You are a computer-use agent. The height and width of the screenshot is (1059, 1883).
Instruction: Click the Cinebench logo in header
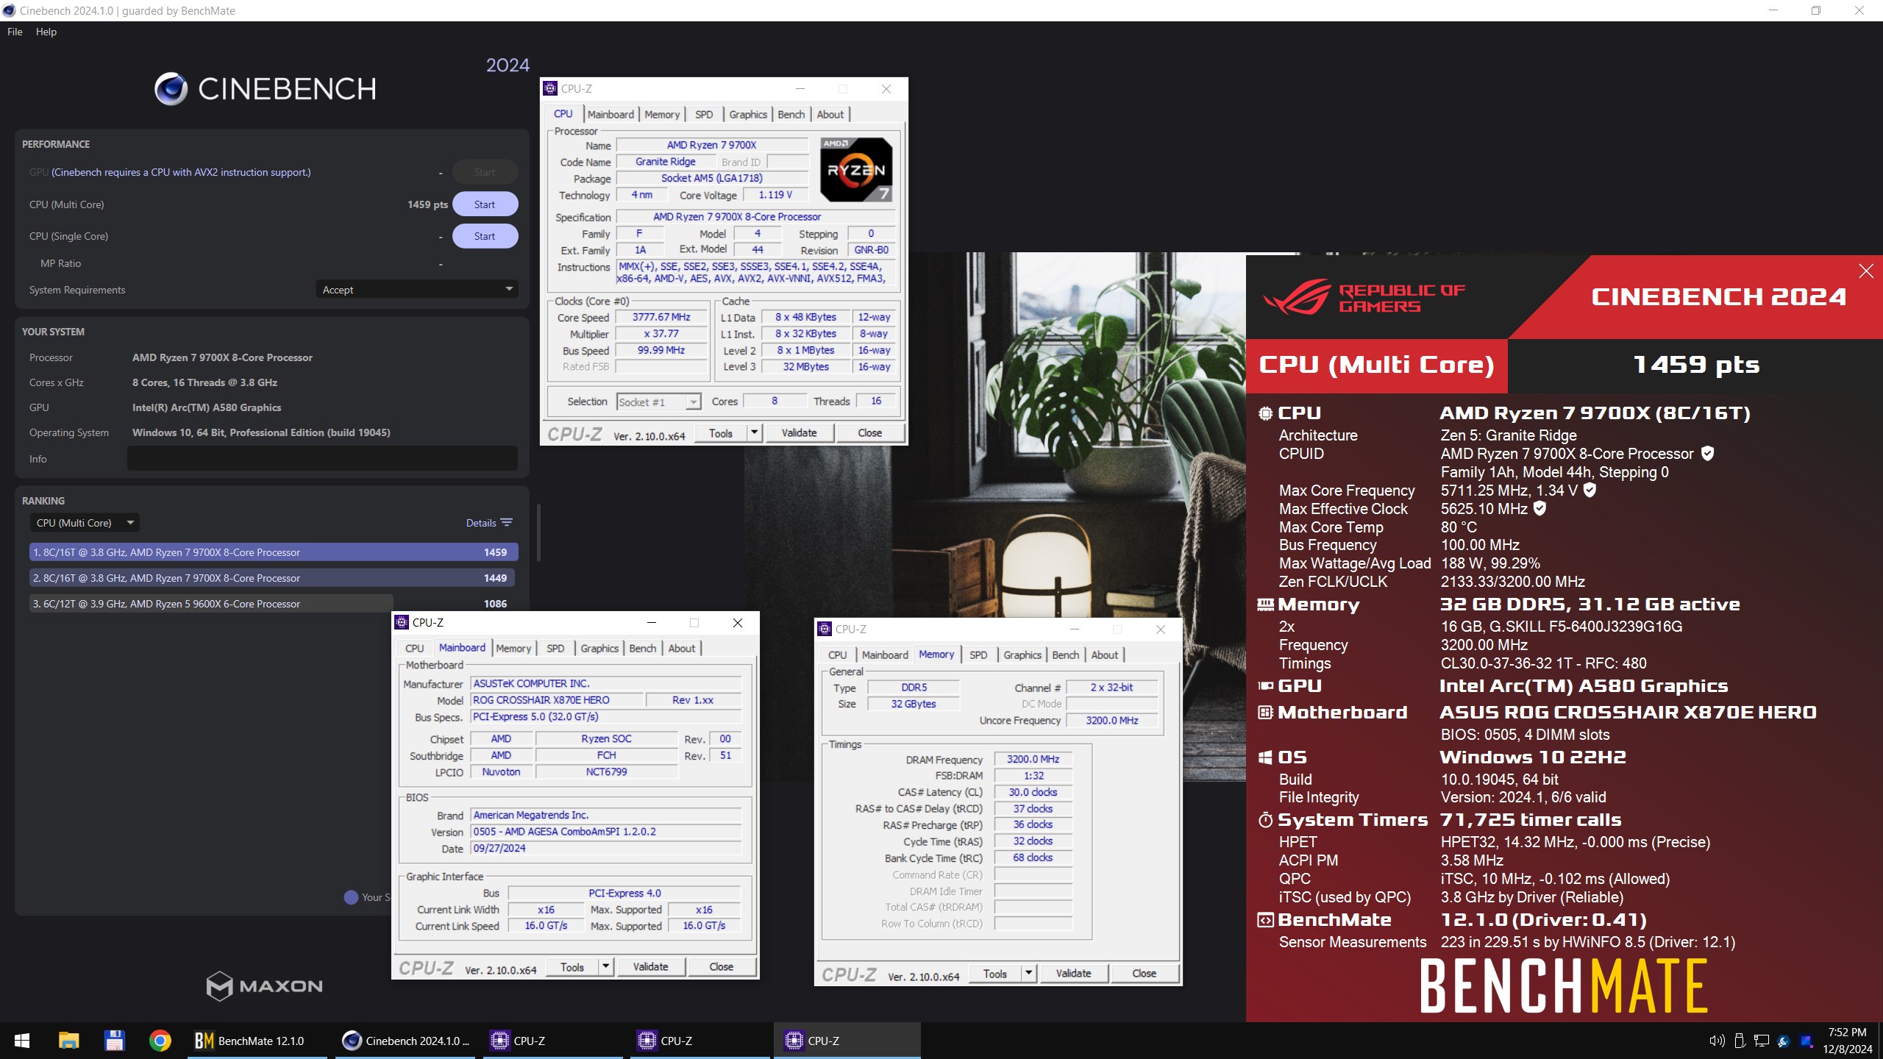[x=266, y=89]
